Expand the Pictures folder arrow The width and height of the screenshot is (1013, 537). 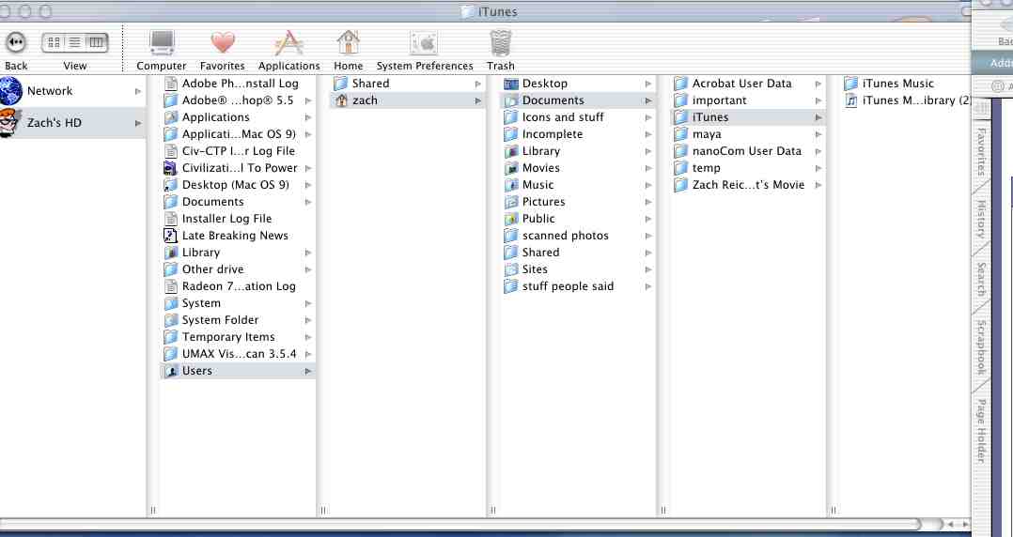(x=648, y=202)
